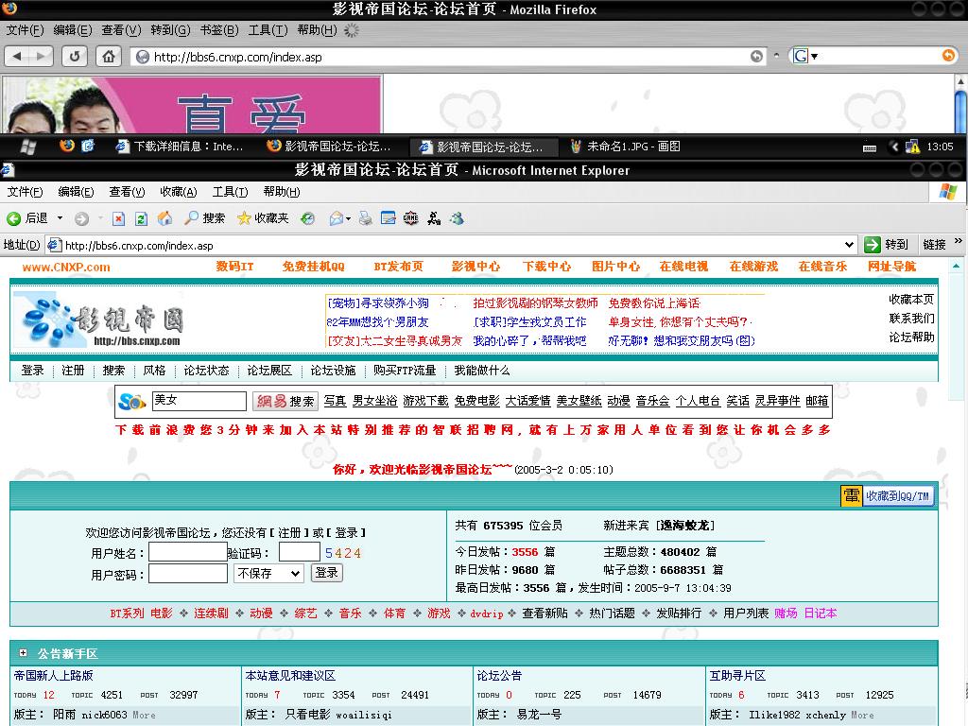This screenshot has height=726, width=968.
Task: Click 收藏本页 link at right
Action: [x=912, y=300]
